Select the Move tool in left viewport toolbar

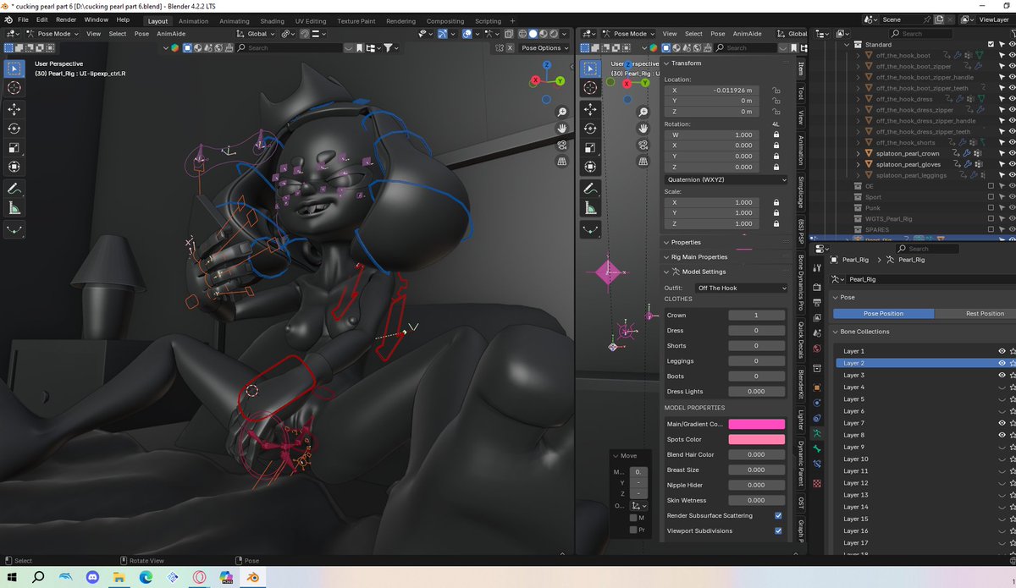click(x=14, y=109)
